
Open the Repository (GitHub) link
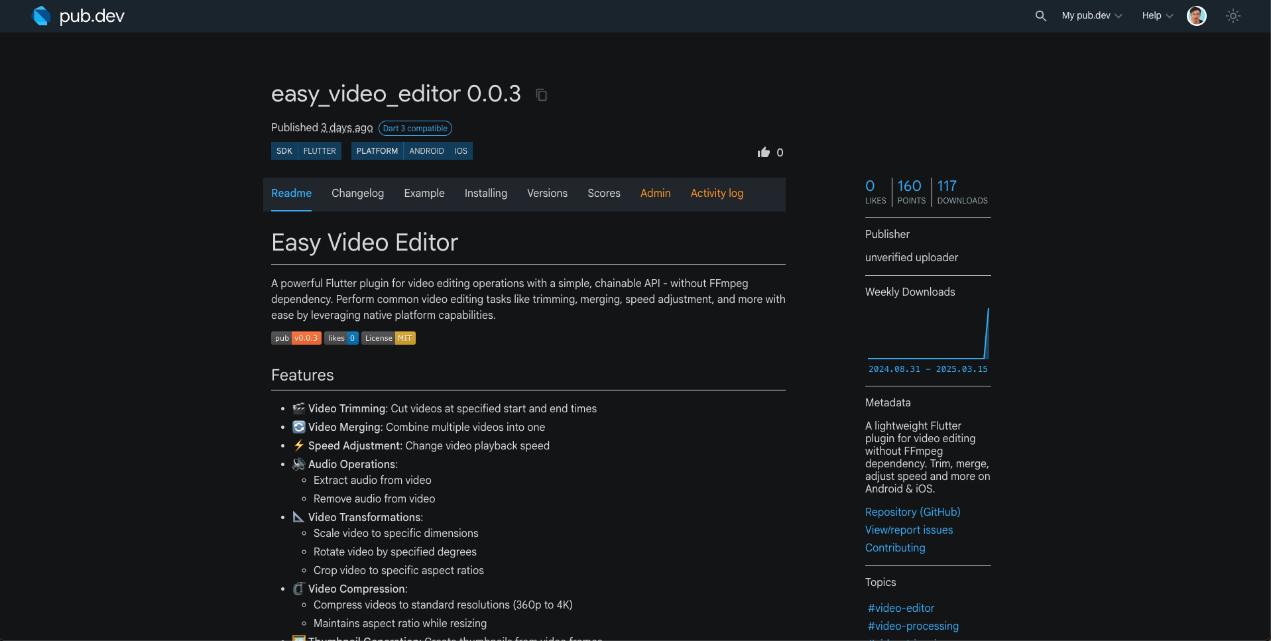(912, 512)
